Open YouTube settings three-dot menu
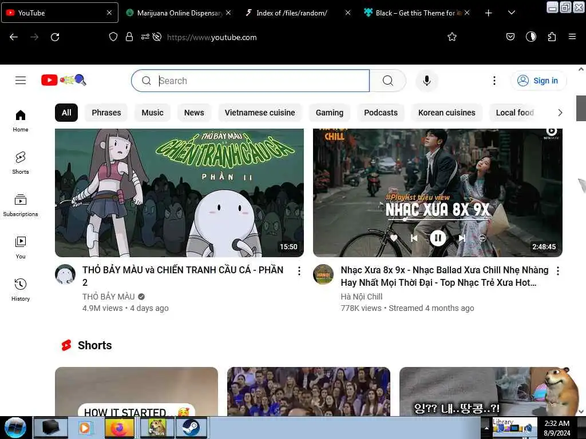This screenshot has height=439, width=586. click(494, 81)
